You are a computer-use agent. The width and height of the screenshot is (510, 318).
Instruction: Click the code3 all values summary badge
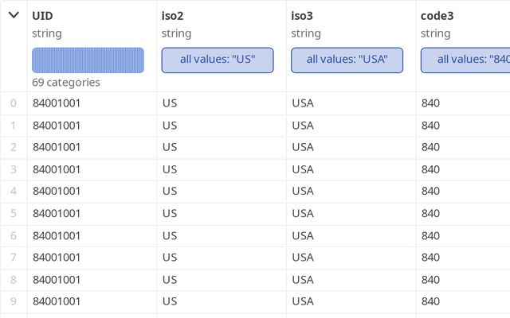tap(465, 60)
